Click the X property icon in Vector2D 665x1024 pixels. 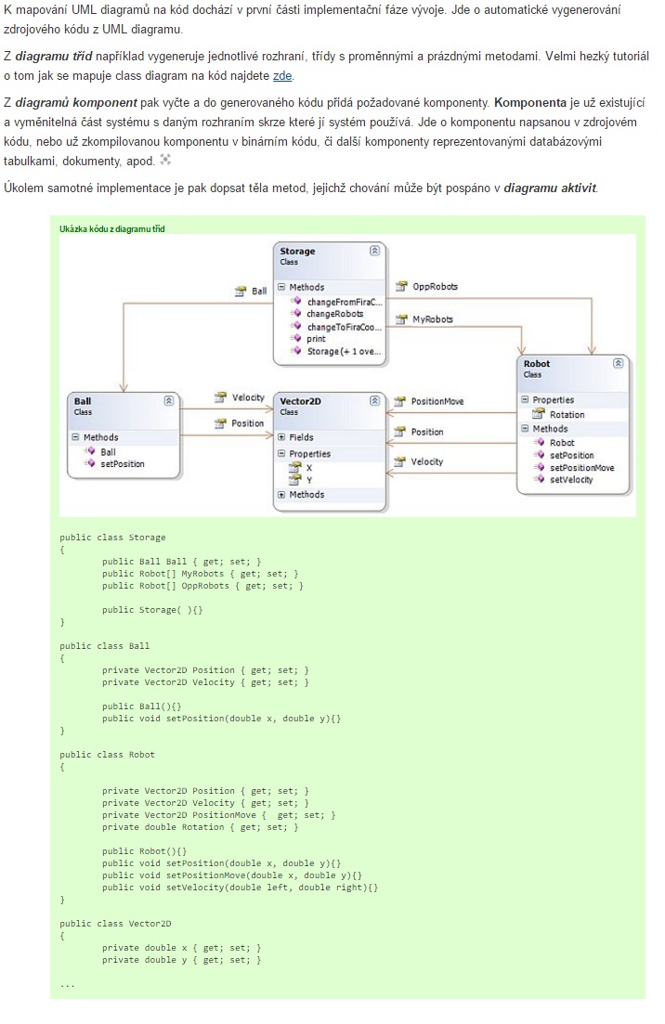(294, 468)
